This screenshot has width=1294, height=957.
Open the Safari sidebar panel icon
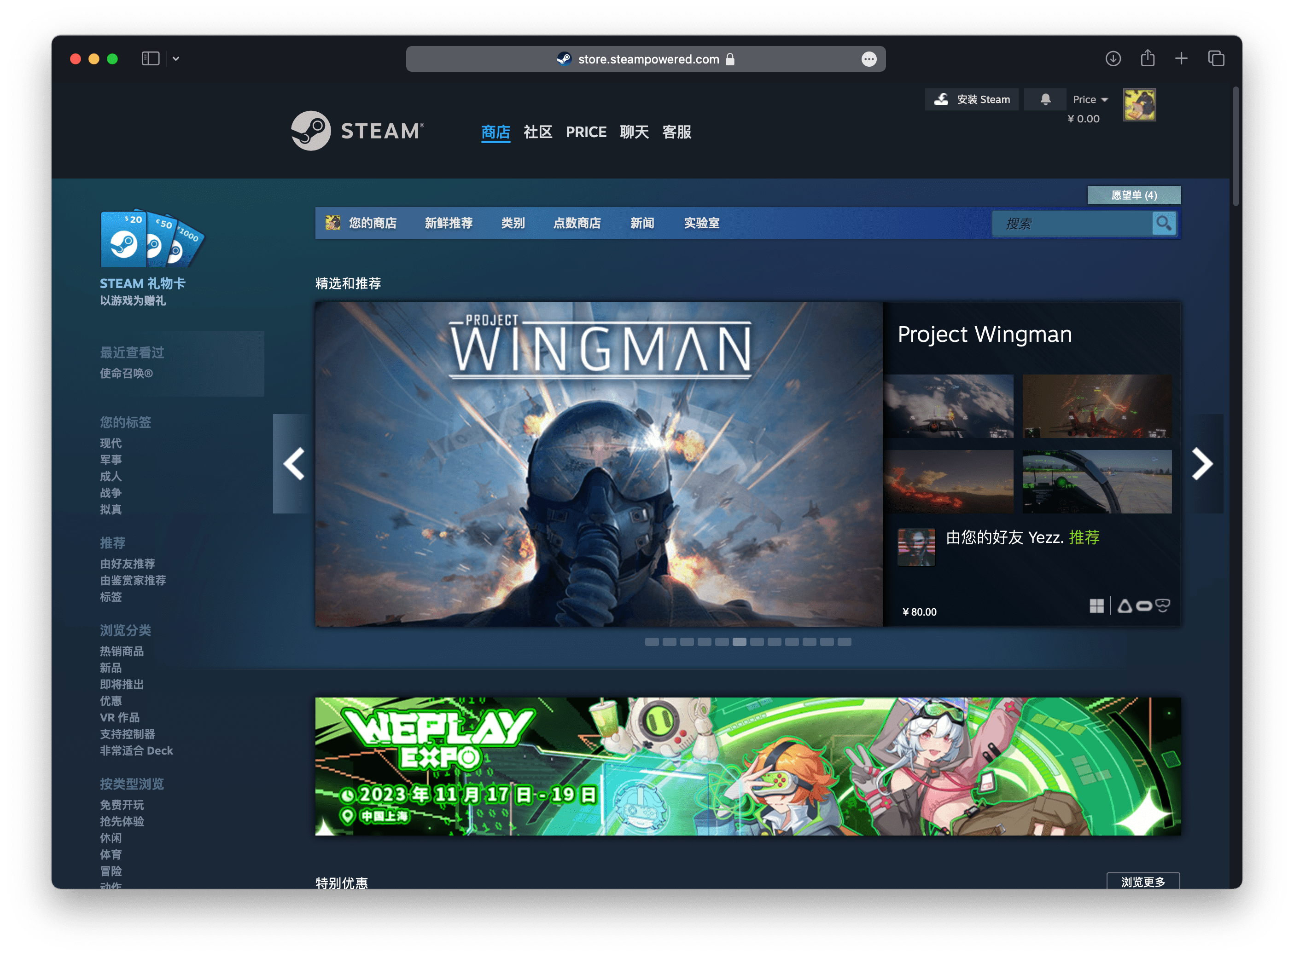pyautogui.click(x=150, y=58)
